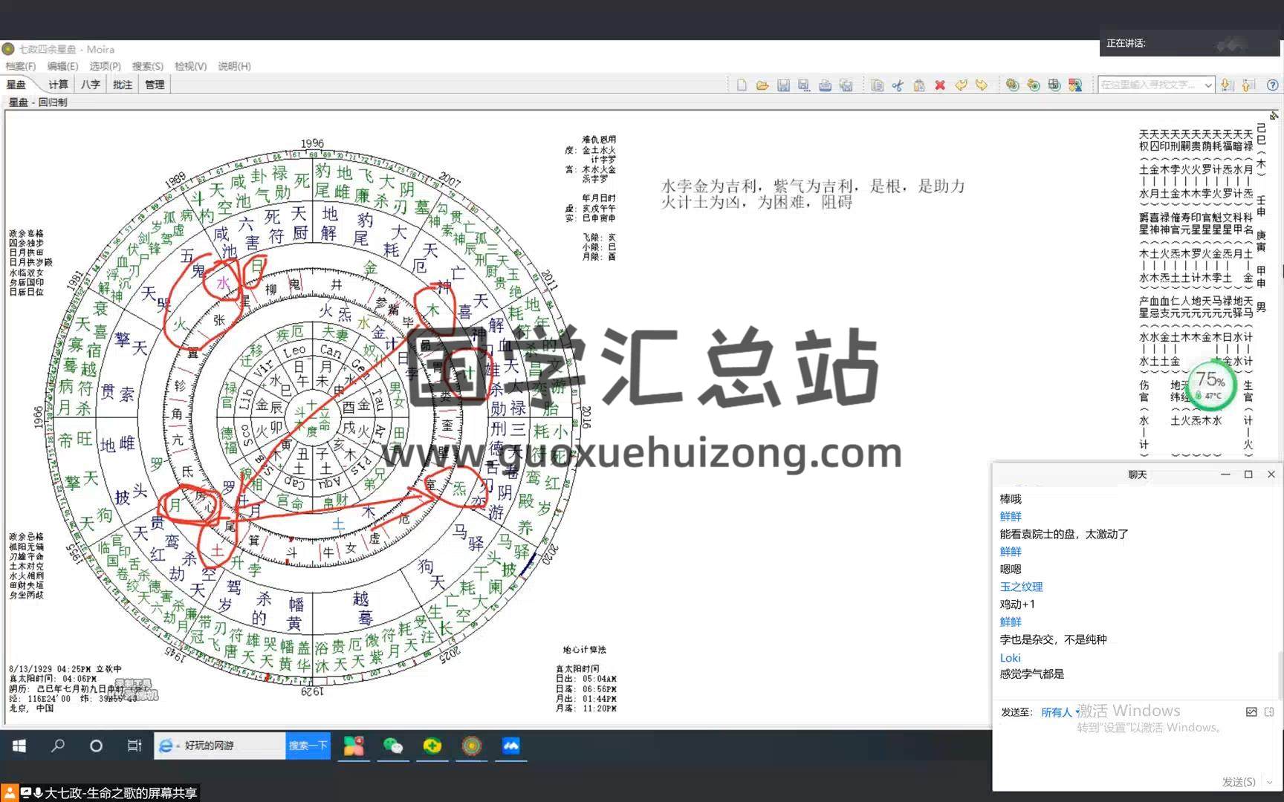Screen dimensions: 1284x802
Task: Click the 星盘 - 回归制 panel header
Action: [x=38, y=102]
